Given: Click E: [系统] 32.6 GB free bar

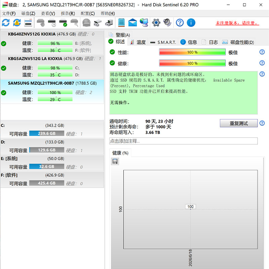Looking at the screenshot, I should [47, 166].
